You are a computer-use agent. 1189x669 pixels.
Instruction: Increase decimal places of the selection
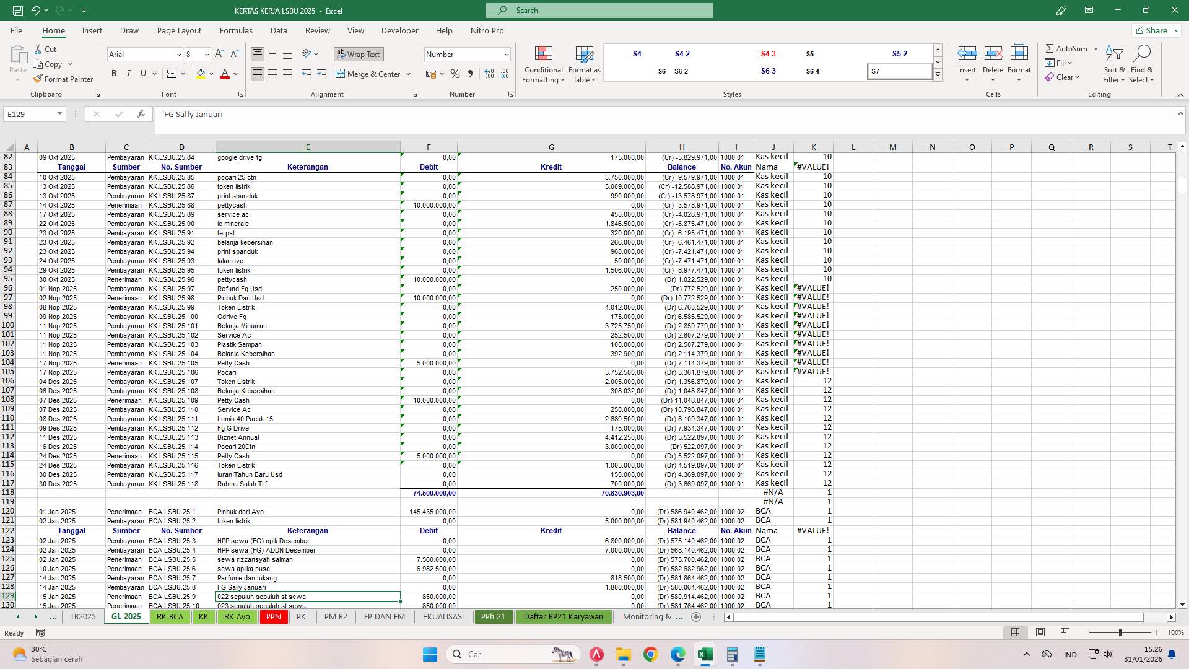coord(489,74)
